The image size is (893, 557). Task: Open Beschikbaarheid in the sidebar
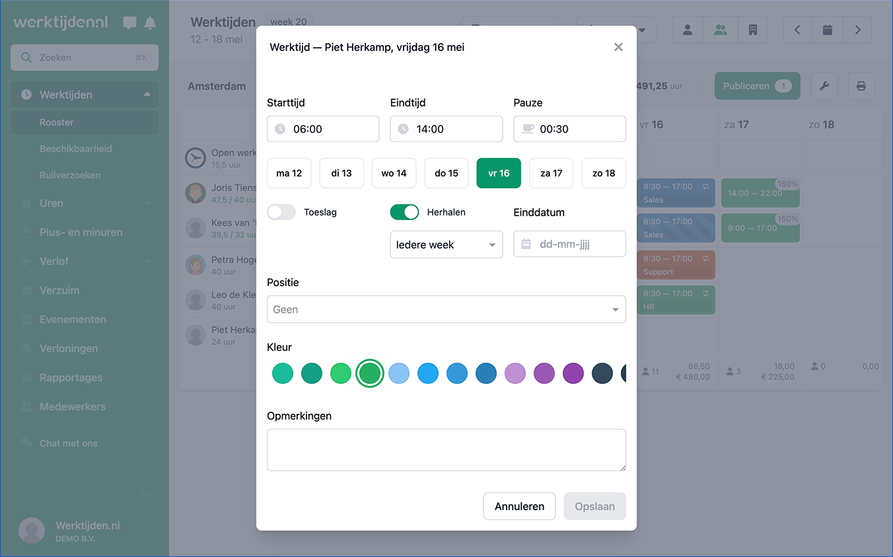click(76, 149)
